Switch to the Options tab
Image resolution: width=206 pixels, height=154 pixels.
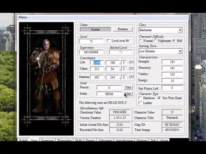142,140
